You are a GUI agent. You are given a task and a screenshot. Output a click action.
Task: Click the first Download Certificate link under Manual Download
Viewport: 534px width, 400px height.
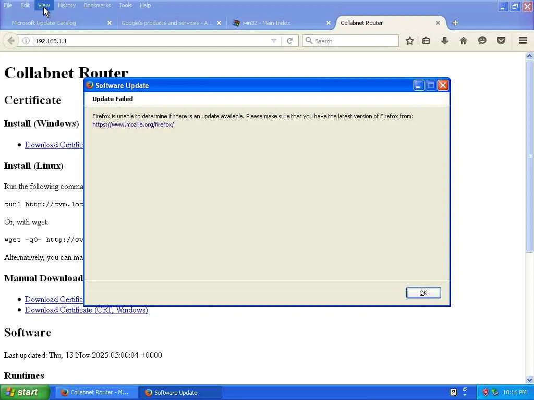tap(54, 299)
